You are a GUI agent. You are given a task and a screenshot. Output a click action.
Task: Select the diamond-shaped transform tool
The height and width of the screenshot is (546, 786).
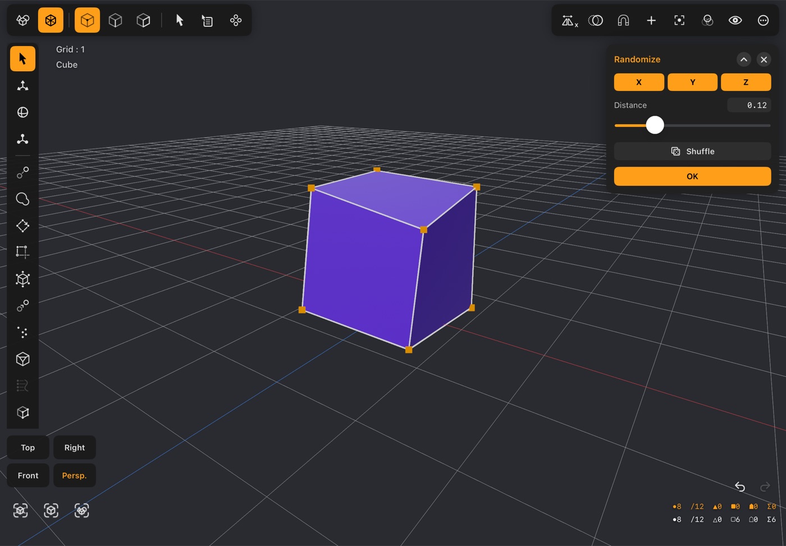pos(22,226)
